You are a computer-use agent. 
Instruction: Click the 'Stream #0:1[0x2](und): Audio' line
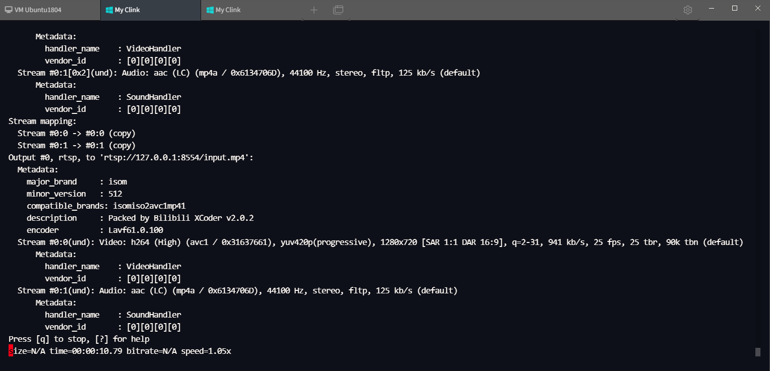pyautogui.click(x=249, y=73)
